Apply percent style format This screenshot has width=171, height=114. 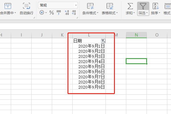52,13
